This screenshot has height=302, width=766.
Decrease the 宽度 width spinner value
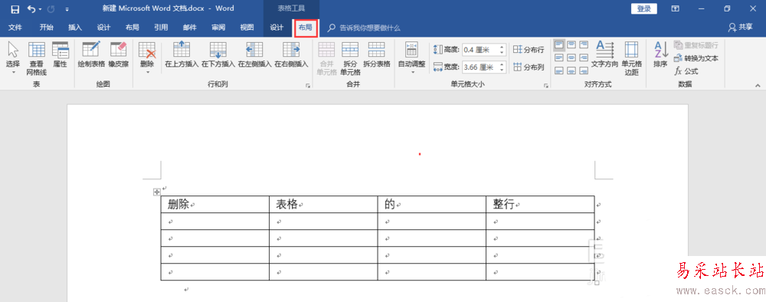click(502, 70)
